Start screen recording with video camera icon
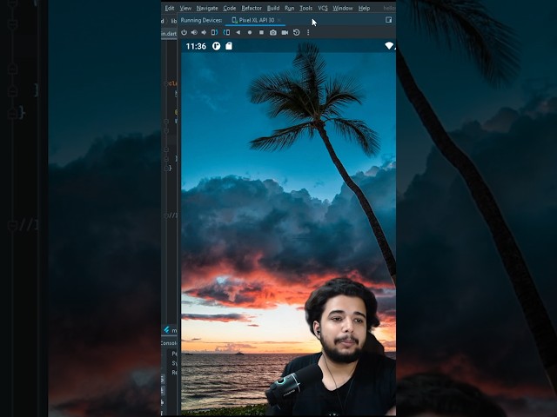This screenshot has height=417, width=557. [x=285, y=32]
